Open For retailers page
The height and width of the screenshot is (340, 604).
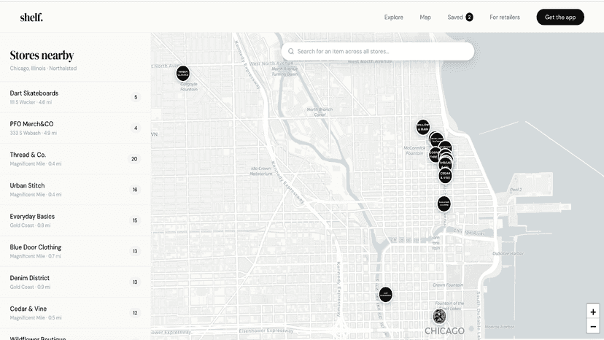click(x=505, y=17)
